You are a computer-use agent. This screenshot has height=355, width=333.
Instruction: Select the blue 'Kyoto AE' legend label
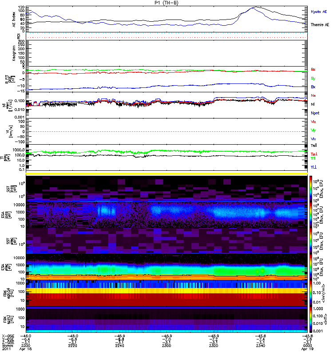tap(319, 12)
